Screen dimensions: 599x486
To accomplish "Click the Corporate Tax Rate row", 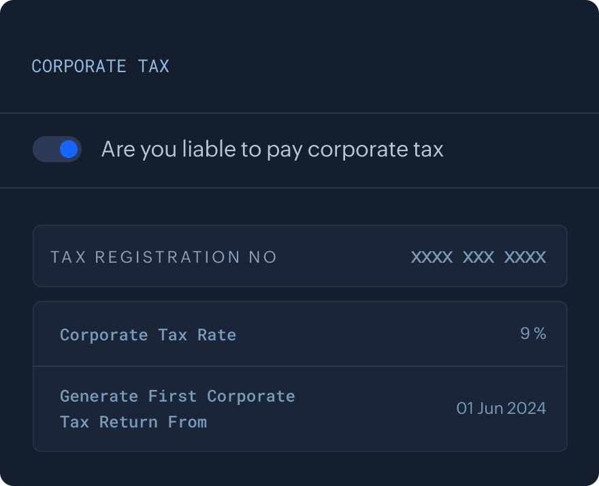I will 299,334.
